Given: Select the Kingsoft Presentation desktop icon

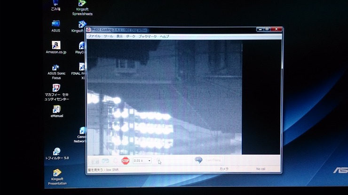Looking at the screenshot, I should pos(57,177).
